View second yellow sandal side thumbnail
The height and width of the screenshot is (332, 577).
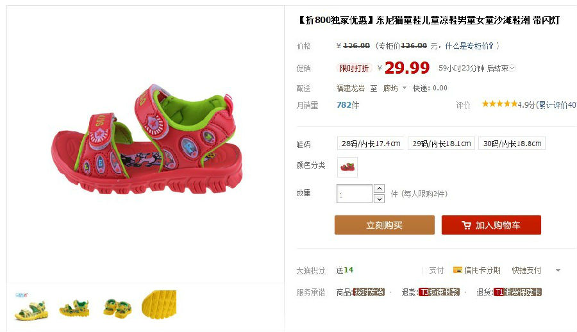pyautogui.click(x=74, y=308)
